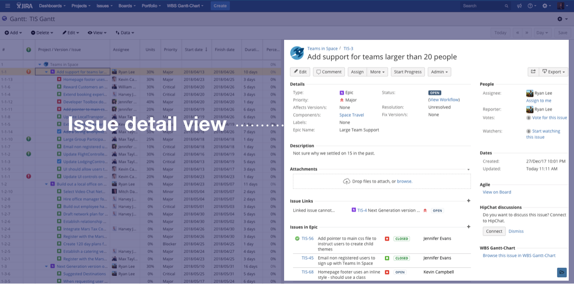This screenshot has height=284, width=574.
Task: Sort by the Start date column header
Action: 196,50
